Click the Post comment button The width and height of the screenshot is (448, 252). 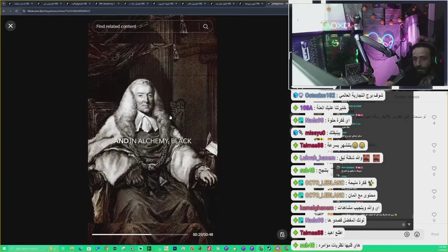(435, 234)
